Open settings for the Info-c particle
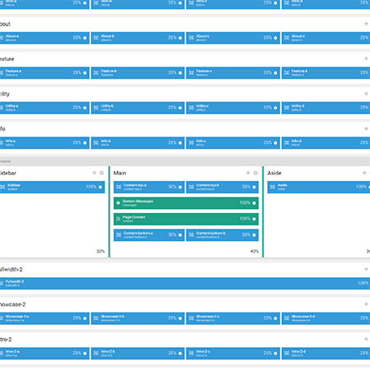This screenshot has width=370, height=370. pyautogui.click(x=275, y=143)
